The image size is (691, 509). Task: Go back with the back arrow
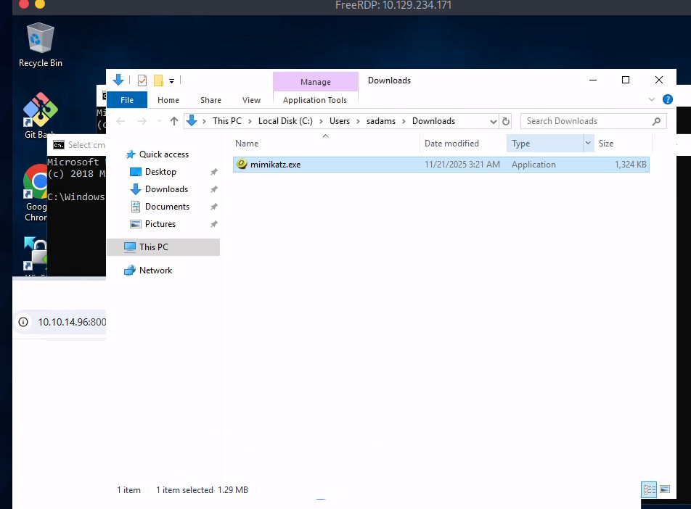tap(120, 121)
